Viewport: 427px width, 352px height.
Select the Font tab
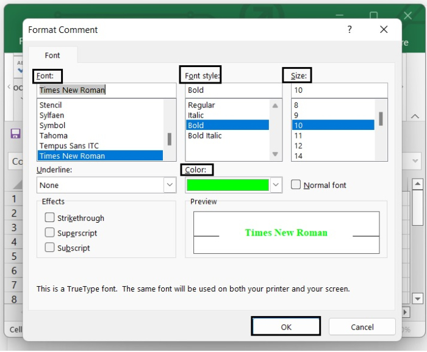[x=52, y=56]
